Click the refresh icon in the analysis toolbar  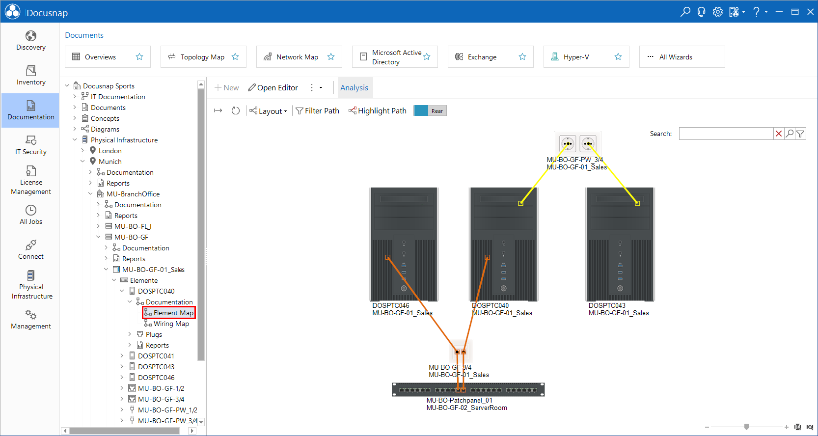(236, 111)
